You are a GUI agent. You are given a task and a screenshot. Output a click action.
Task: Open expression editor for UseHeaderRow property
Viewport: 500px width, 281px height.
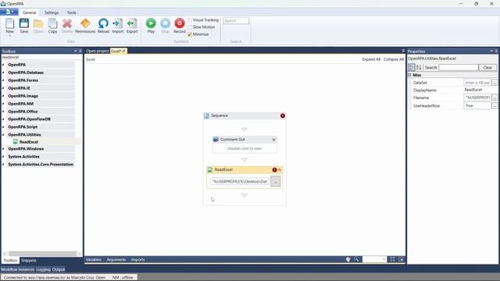(495, 105)
